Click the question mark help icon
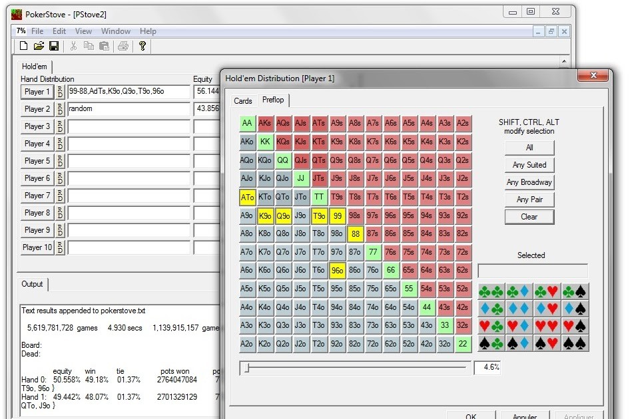630x419 pixels. pyautogui.click(x=142, y=46)
